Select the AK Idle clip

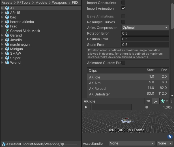[x=128, y=77]
